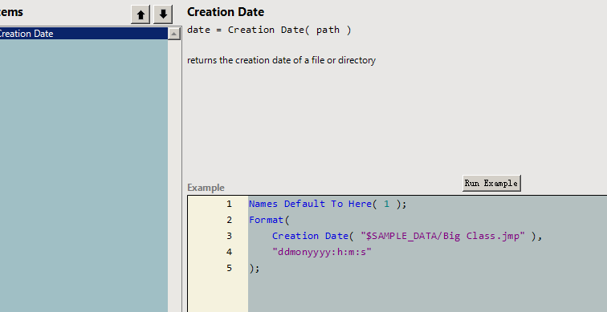This screenshot has width=607, height=312.
Task: Click code line Names Default To Here
Action: (328, 204)
